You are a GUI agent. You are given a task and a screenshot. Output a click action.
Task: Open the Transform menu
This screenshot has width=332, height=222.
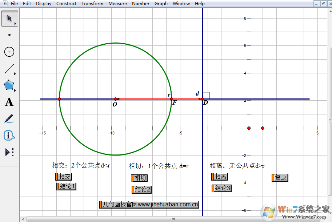(x=92, y=4)
